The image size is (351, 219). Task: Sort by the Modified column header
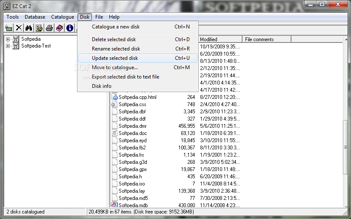[220, 39]
